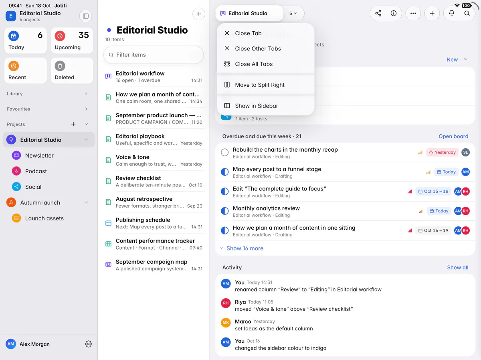Open 'Voice & tone' document

point(154,160)
